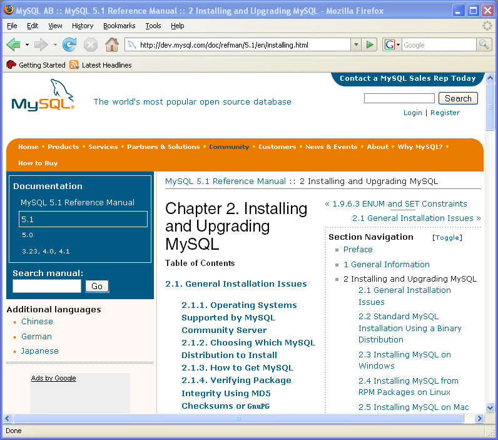The width and height of the screenshot is (498, 440).
Task: Click the Stop loading icon
Action: click(x=91, y=45)
